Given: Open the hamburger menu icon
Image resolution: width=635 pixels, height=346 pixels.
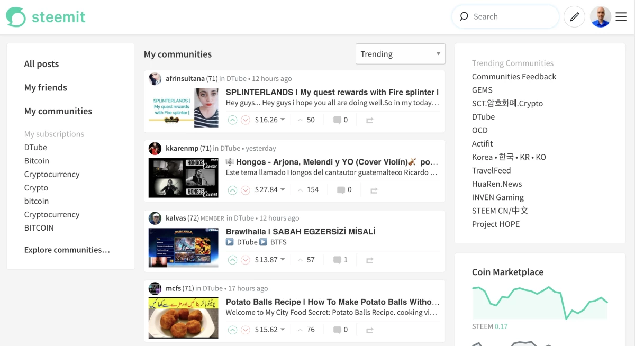Looking at the screenshot, I should pyautogui.click(x=621, y=17).
